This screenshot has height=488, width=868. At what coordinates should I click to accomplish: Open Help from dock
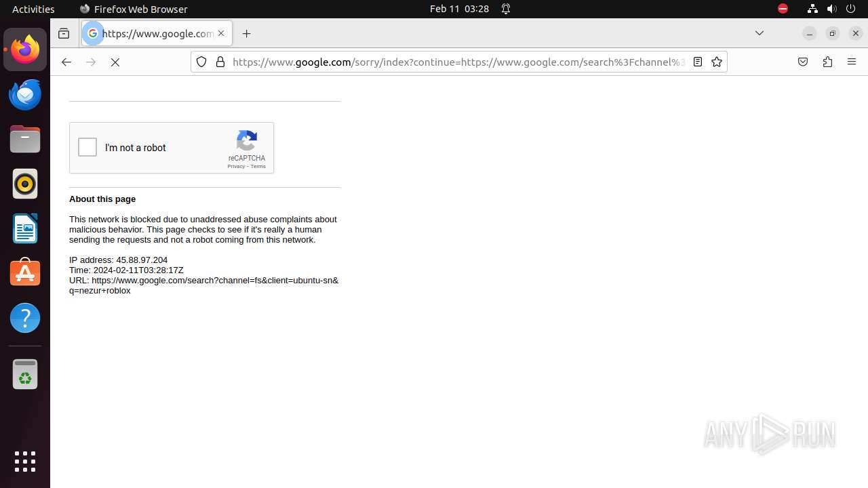click(25, 318)
